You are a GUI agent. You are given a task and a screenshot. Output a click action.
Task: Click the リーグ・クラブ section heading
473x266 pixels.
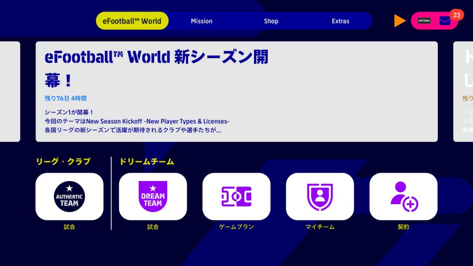click(x=63, y=162)
